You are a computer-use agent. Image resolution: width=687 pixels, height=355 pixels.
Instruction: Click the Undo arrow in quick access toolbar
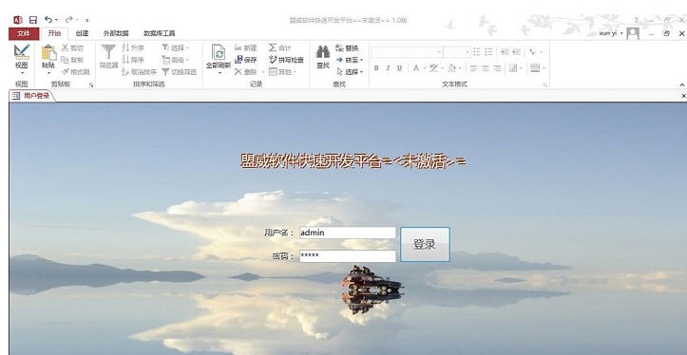pyautogui.click(x=48, y=20)
